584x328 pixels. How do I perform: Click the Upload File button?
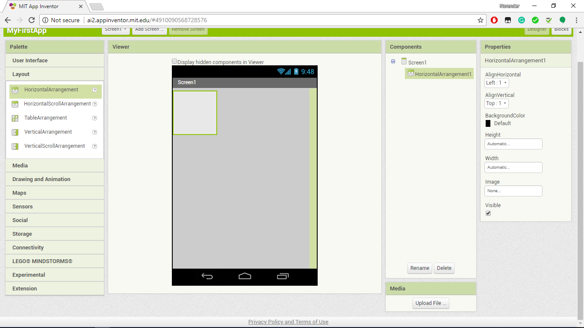point(431,303)
